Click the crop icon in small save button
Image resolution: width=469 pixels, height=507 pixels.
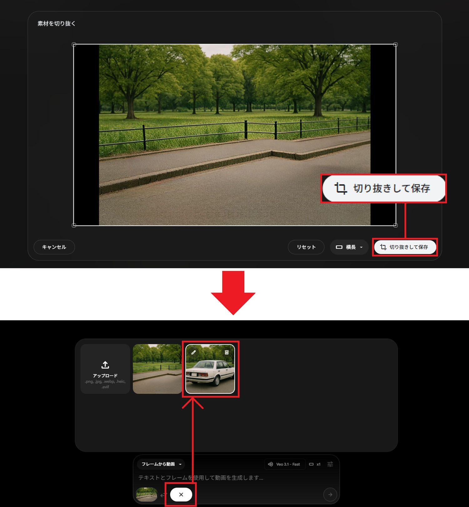tap(383, 247)
